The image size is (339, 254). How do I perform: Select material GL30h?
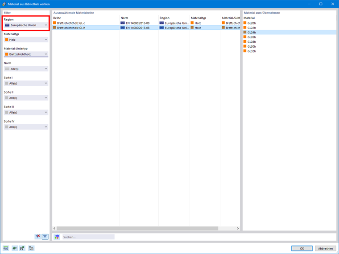289,46
